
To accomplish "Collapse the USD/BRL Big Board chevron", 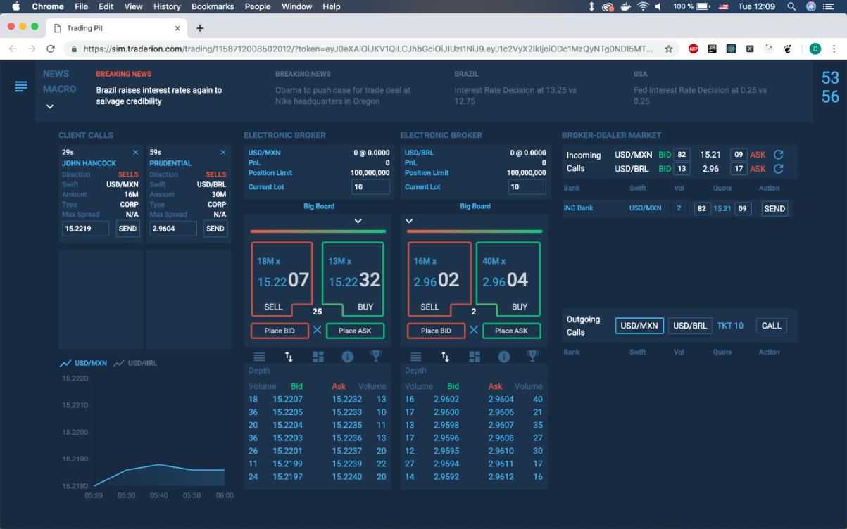I will pos(409,221).
